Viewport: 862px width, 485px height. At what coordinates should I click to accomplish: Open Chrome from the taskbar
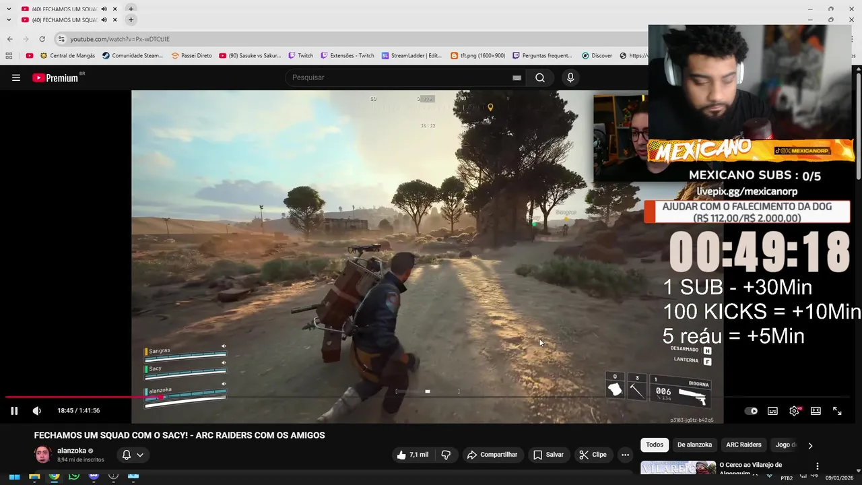tap(54, 476)
